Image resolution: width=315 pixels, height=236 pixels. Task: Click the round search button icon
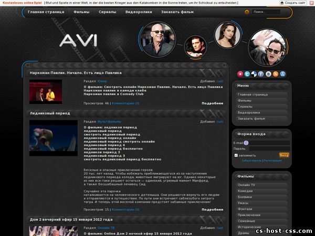coord(247,12)
